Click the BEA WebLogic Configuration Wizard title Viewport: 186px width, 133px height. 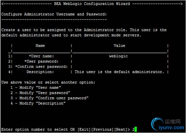(92, 4)
